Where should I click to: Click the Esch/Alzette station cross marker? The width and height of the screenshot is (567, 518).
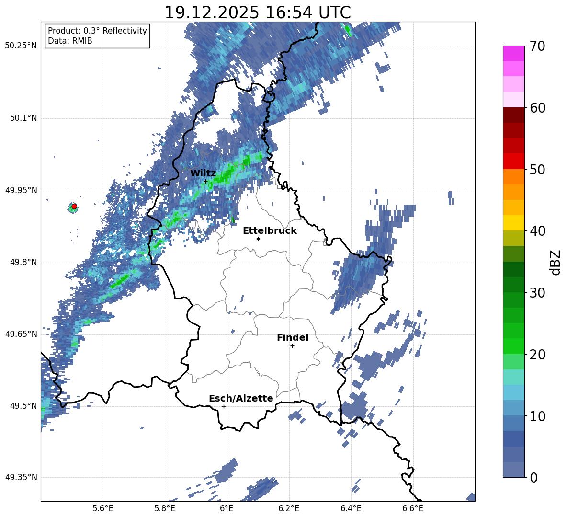(x=224, y=406)
